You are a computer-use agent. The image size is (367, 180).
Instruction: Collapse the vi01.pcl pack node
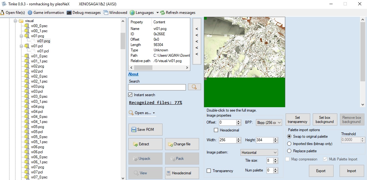[21, 46]
